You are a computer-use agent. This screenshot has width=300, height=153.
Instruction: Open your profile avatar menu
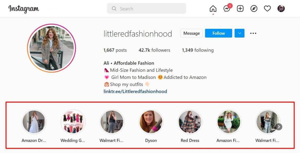tap(281, 9)
